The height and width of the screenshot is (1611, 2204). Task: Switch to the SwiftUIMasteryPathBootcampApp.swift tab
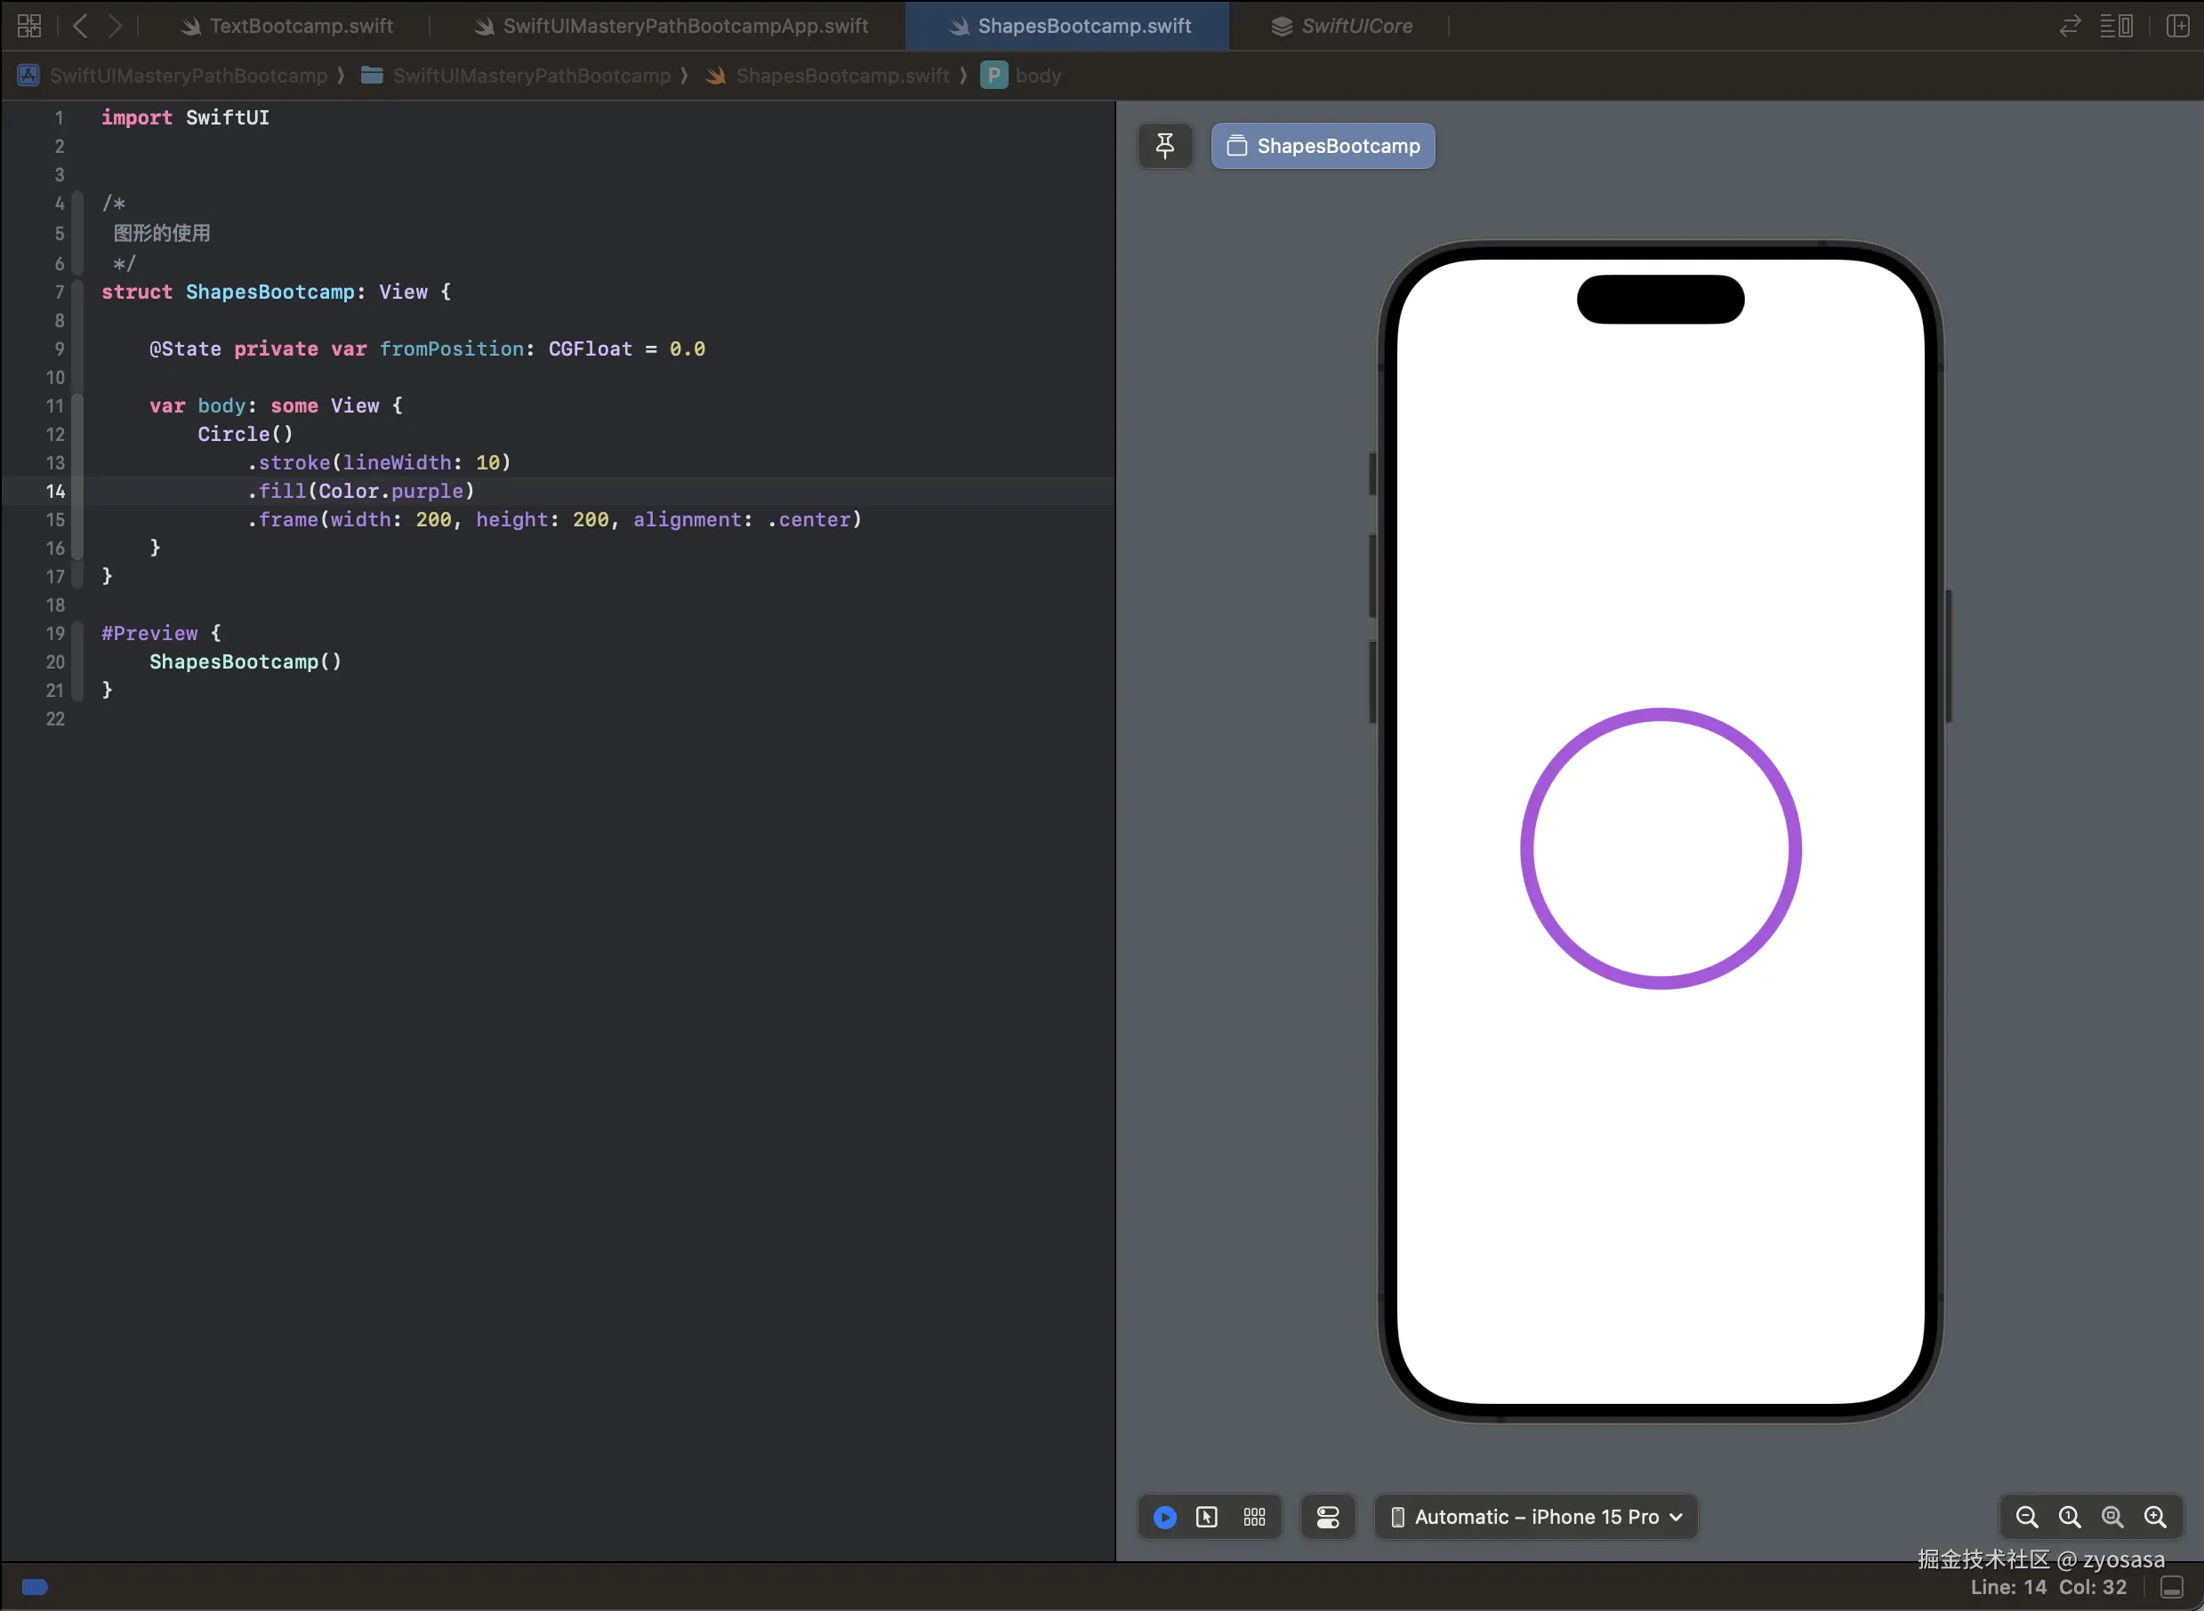click(x=685, y=27)
